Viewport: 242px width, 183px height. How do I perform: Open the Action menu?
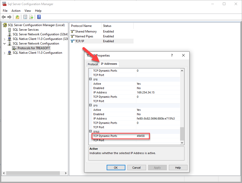(x=16, y=11)
